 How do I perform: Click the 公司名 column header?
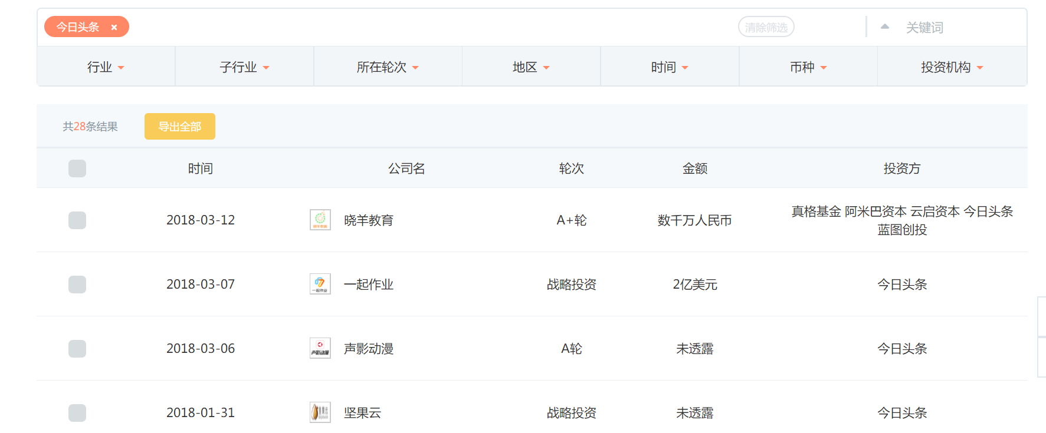[406, 168]
